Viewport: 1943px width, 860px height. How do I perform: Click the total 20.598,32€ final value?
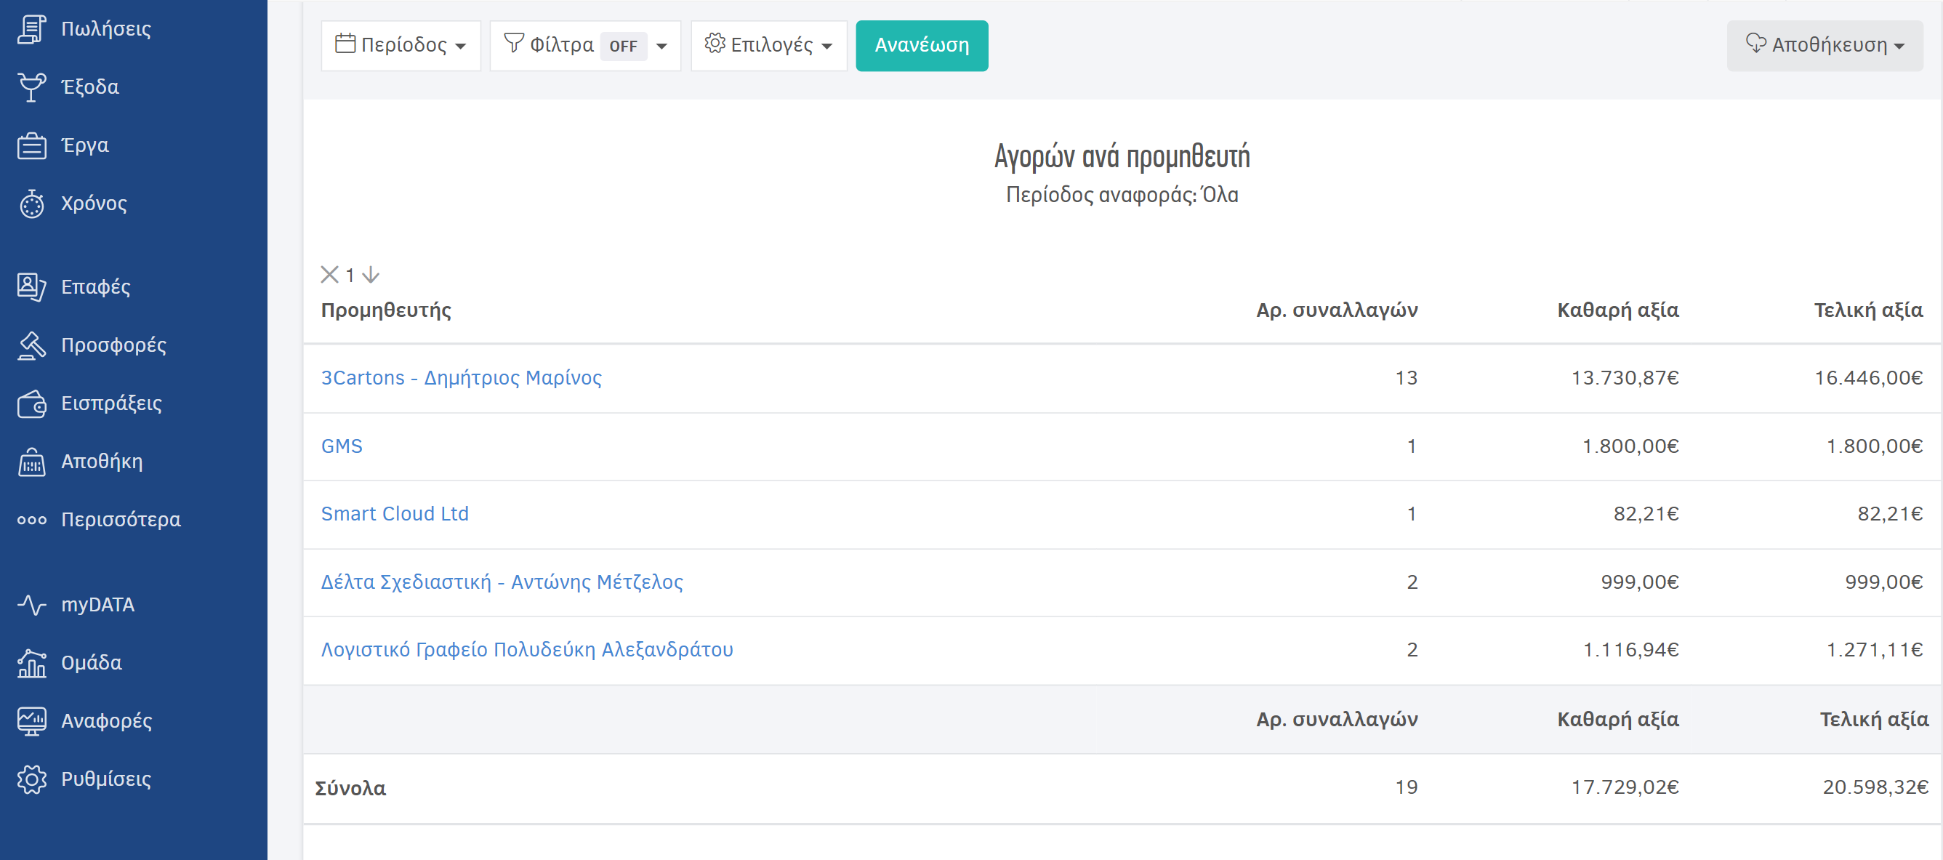1875,787
